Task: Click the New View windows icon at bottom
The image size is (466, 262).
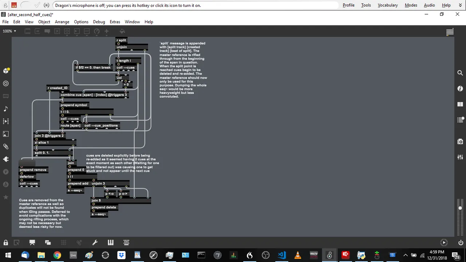Action: click(48, 243)
